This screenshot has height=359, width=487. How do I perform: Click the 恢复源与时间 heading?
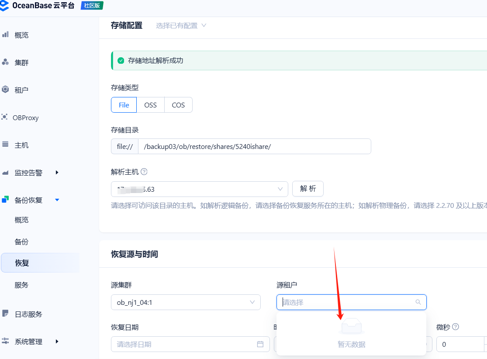(135, 254)
